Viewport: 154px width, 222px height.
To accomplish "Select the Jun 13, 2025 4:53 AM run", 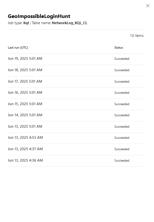I will coord(77,138).
